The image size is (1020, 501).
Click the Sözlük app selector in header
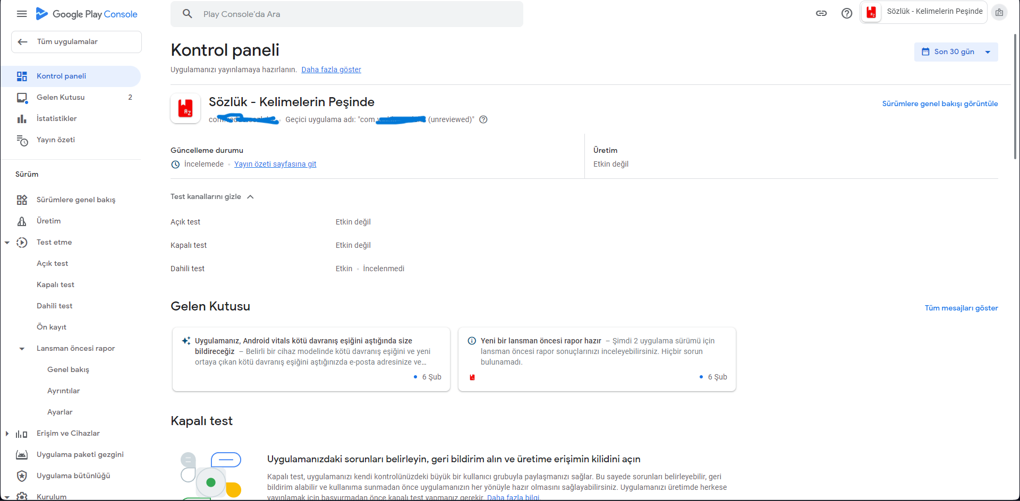924,12
